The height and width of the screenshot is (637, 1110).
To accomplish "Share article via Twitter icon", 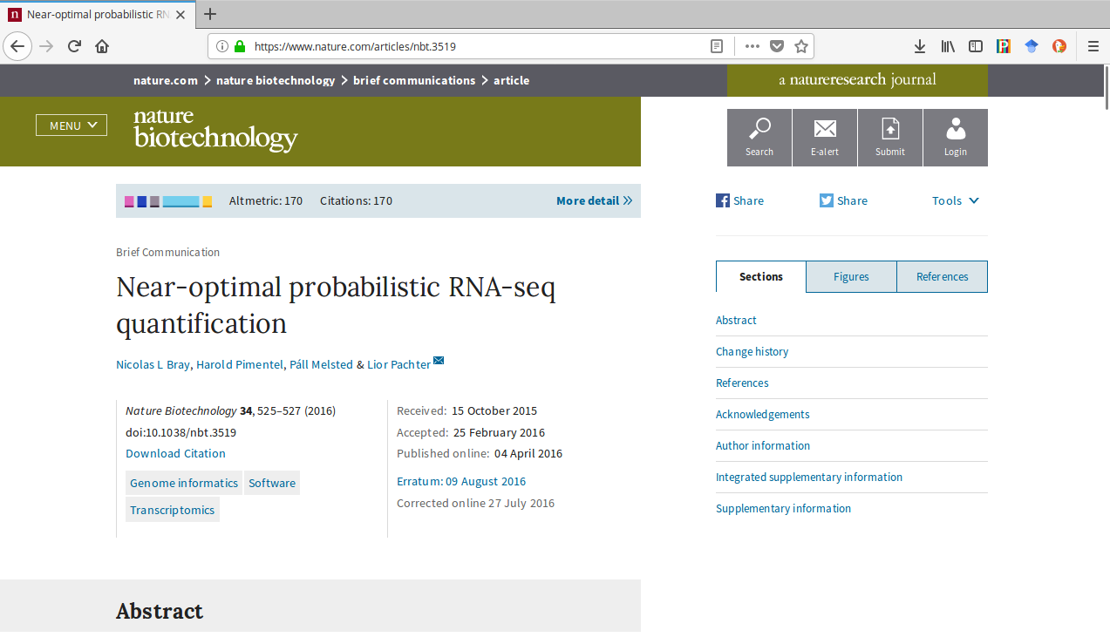I will (x=827, y=200).
